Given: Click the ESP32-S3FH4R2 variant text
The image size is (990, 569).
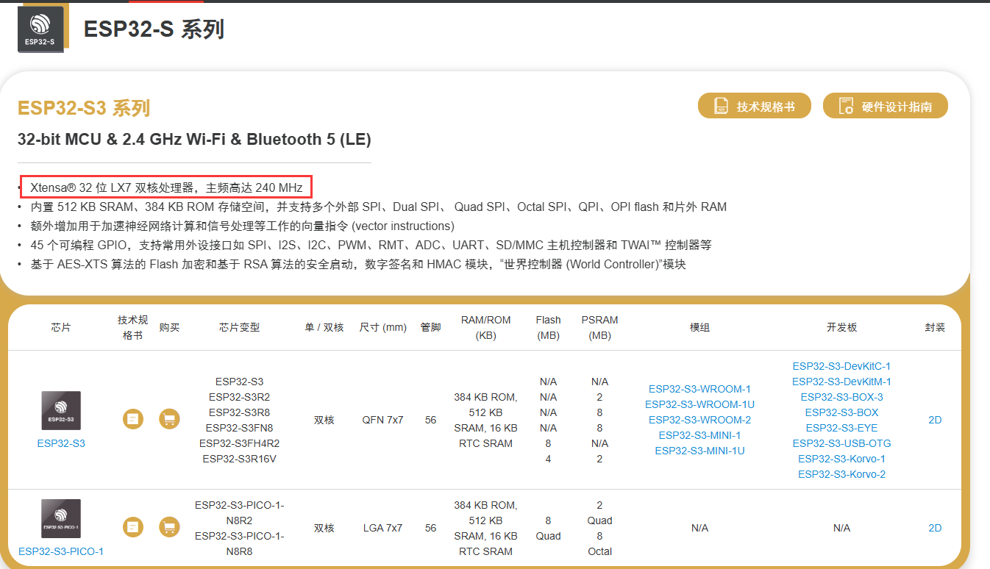Looking at the screenshot, I should (x=239, y=443).
